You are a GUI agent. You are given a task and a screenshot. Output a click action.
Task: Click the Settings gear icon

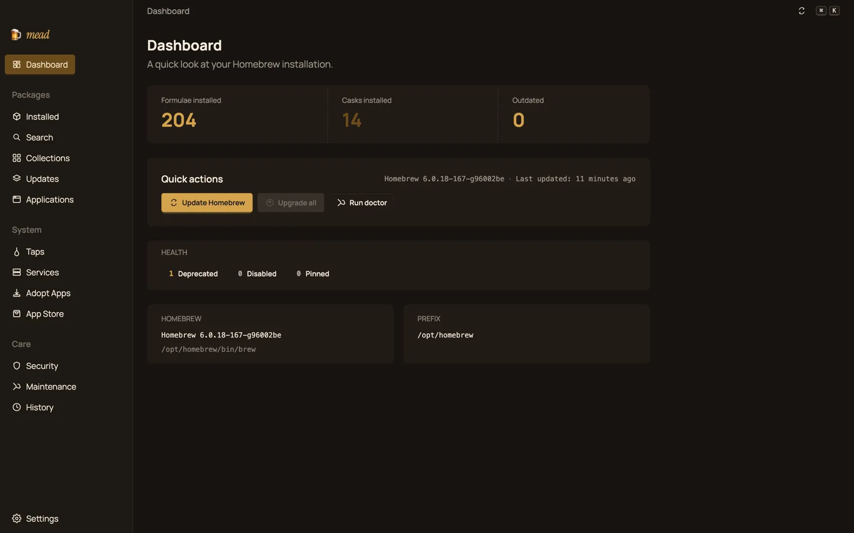(17, 519)
